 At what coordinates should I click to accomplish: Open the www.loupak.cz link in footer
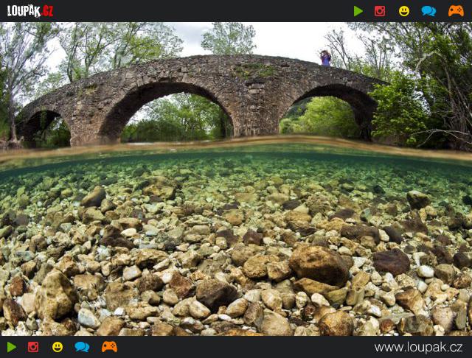tap(418, 348)
